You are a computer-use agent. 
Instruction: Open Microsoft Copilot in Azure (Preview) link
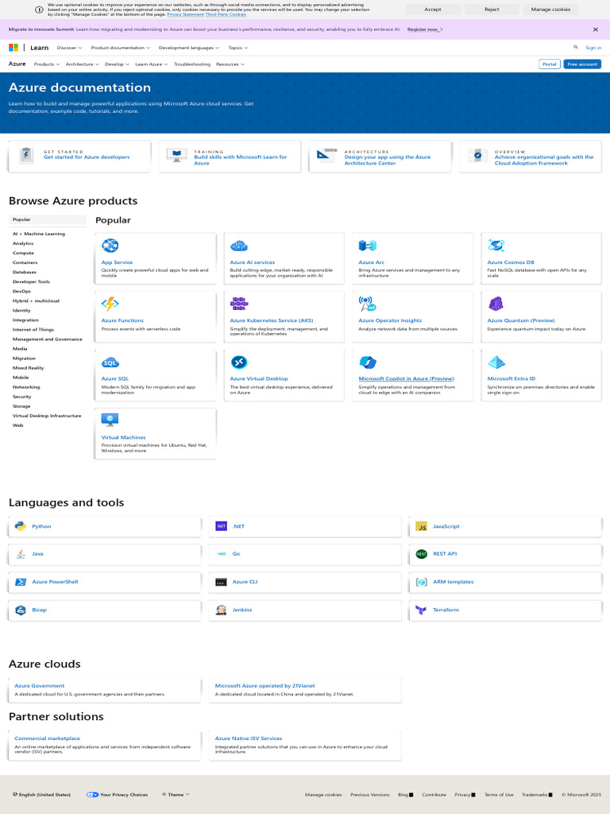click(x=406, y=379)
